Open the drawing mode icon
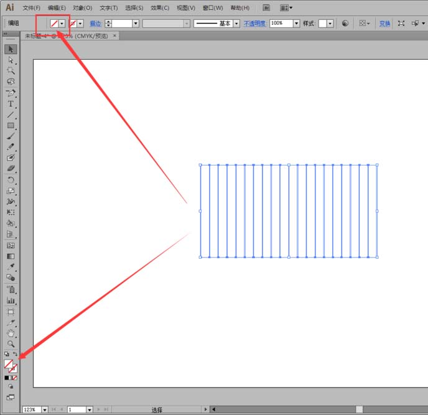This screenshot has width=428, height=415. [x=11, y=386]
